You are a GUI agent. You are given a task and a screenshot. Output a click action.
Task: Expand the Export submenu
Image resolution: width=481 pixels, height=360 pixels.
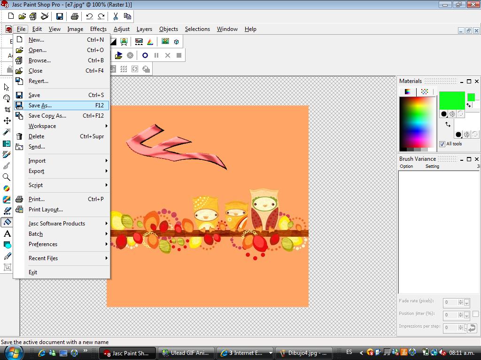[x=62, y=171]
